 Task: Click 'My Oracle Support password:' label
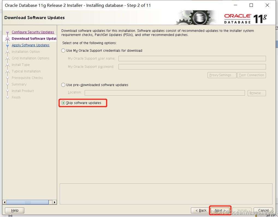click(x=91, y=67)
